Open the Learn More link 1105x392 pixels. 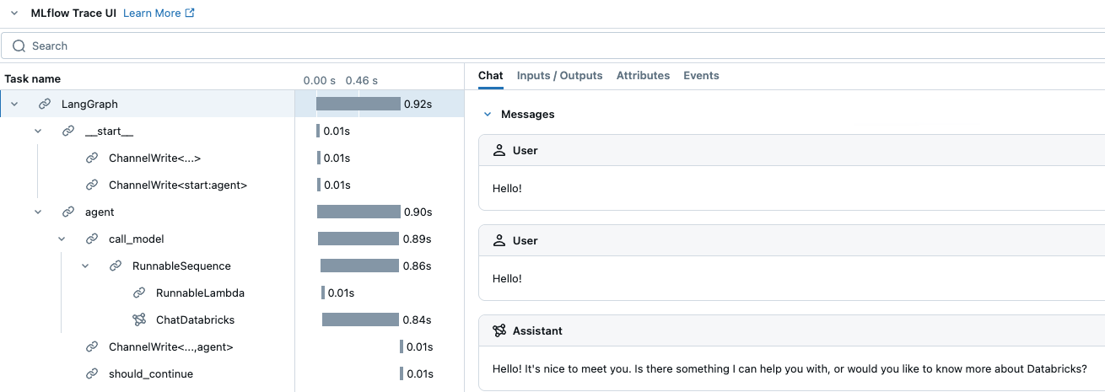152,13
